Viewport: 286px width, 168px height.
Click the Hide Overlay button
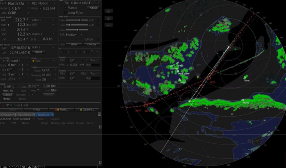[x=92, y=44]
